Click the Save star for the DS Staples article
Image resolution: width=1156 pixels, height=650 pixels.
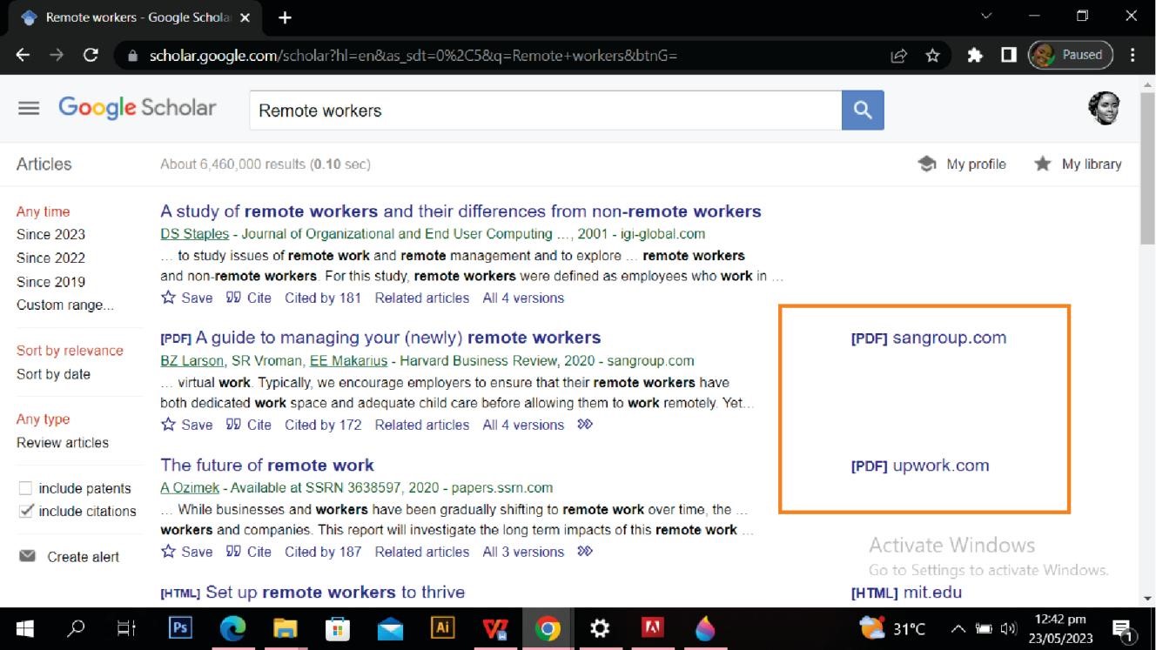click(x=168, y=298)
